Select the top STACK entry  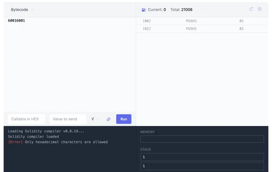coord(202,157)
